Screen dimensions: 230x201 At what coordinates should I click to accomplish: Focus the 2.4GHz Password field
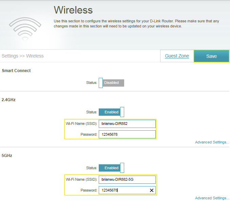coord(127,135)
